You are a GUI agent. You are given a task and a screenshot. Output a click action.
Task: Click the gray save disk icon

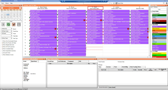(x=19, y=24)
